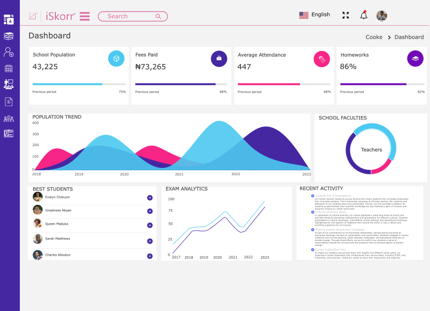Click the fee invoice document sidebar icon
This screenshot has height=311, width=430.
coord(8,102)
